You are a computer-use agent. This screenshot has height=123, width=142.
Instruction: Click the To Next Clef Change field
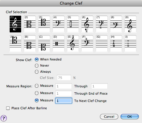(x=64, y=101)
